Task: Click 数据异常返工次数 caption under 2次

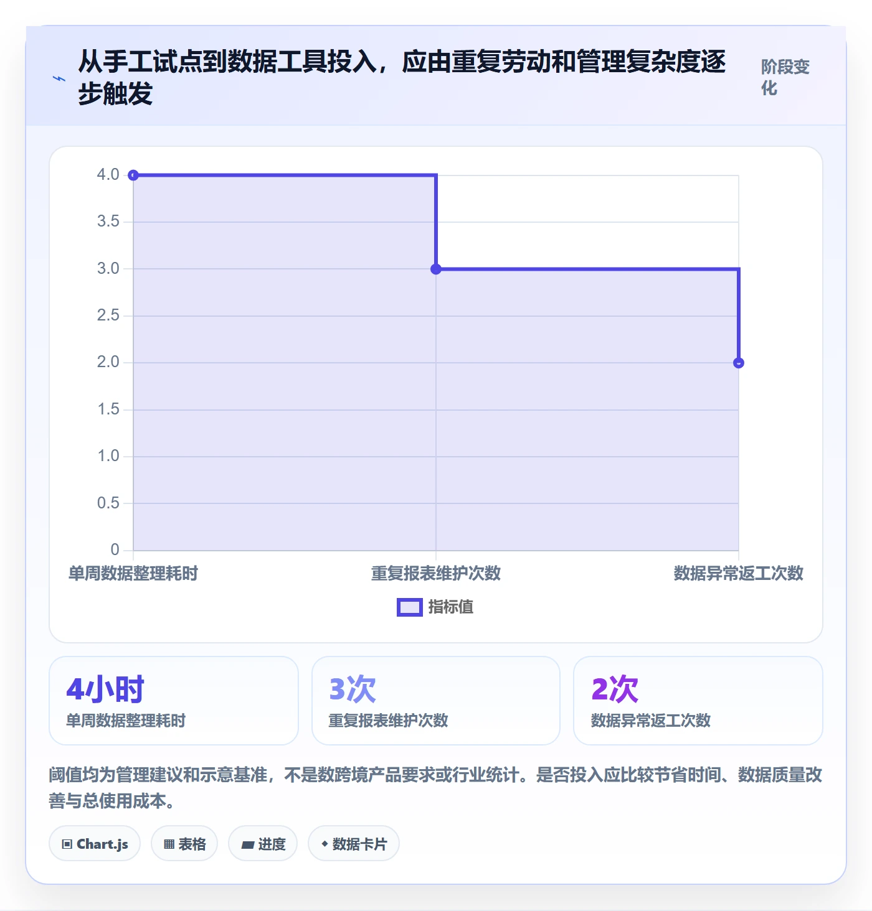Action: (651, 721)
